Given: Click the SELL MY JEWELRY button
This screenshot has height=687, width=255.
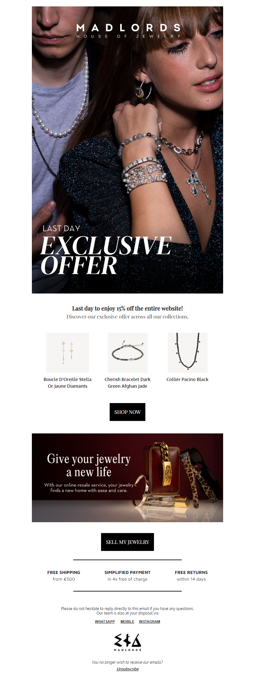Looking at the screenshot, I should pos(127,542).
